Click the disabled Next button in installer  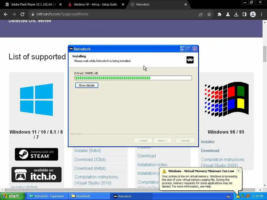coord(162,141)
